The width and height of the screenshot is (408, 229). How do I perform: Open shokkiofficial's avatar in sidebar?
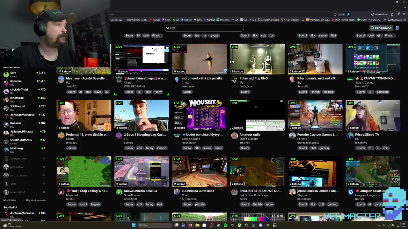pos(6,92)
